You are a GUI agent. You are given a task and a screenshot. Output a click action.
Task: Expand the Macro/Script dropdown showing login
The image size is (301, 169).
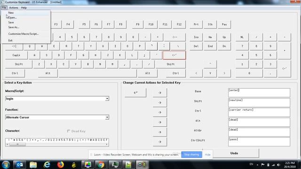107,99
